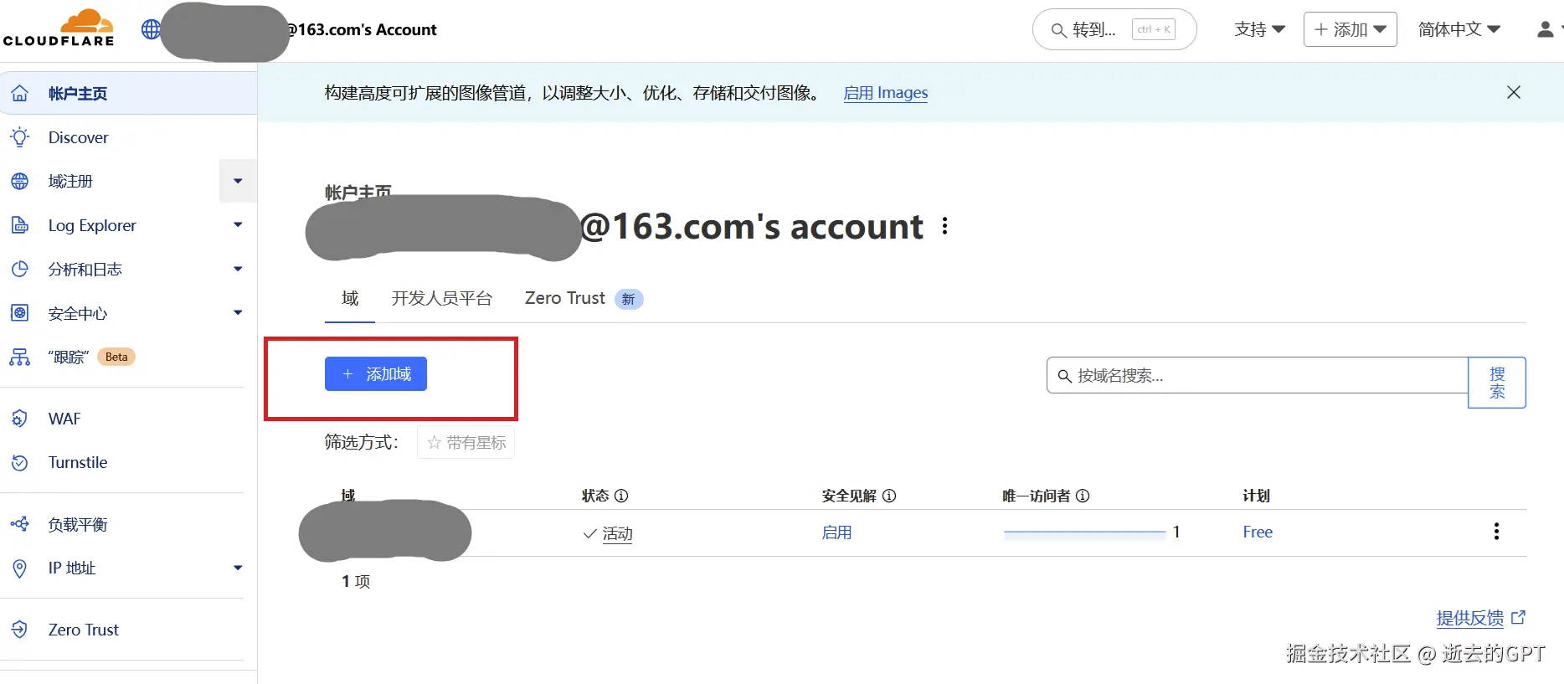Expand the 域注册 sidebar section
The height and width of the screenshot is (684, 1564).
coord(238,181)
